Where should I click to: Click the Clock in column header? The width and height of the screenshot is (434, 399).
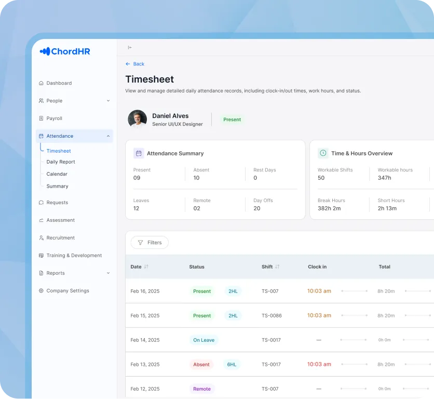point(317,267)
